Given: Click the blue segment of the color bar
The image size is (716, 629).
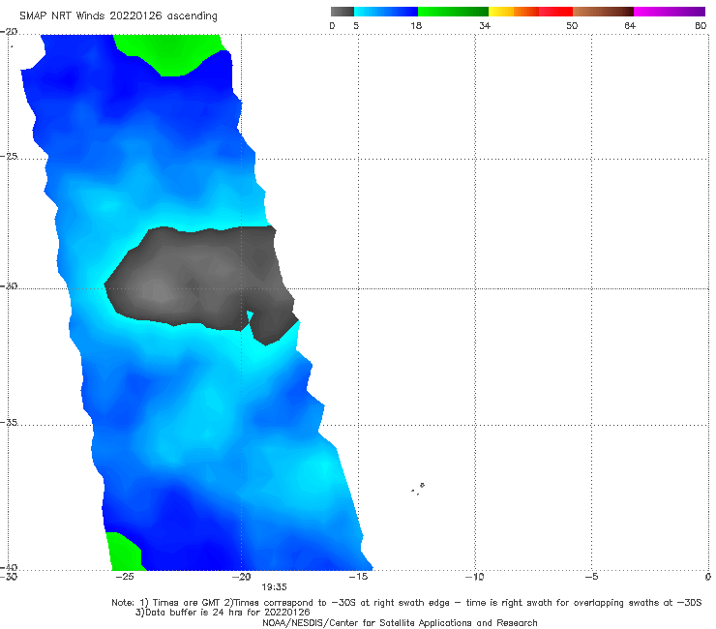Looking at the screenshot, I should [x=386, y=12].
